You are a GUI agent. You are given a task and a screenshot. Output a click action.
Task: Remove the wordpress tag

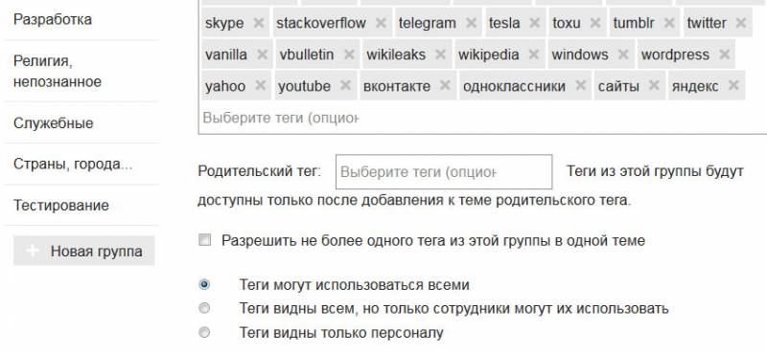pyautogui.click(x=724, y=55)
